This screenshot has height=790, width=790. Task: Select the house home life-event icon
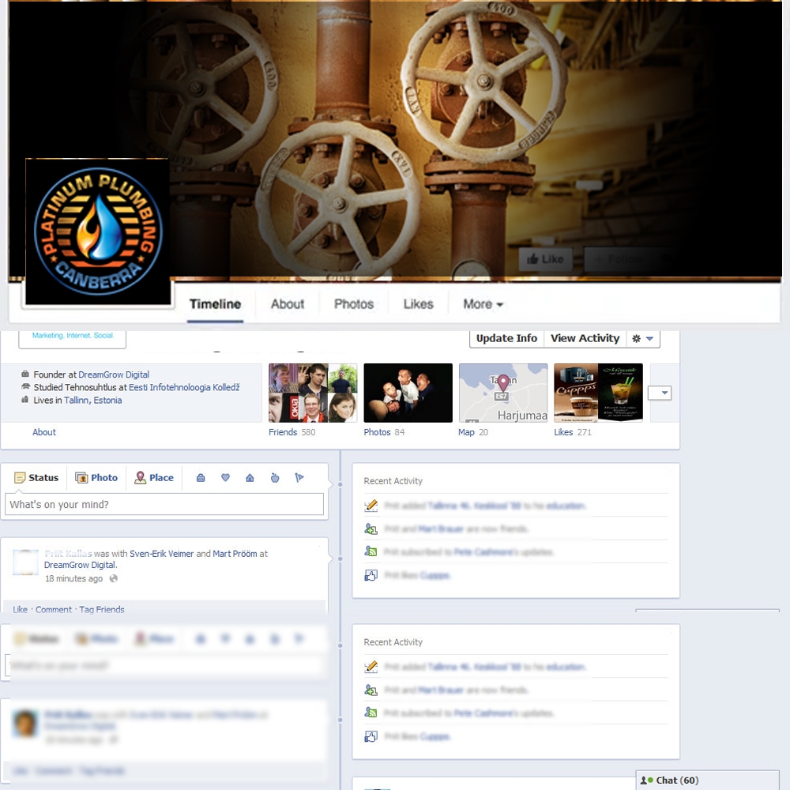[250, 478]
